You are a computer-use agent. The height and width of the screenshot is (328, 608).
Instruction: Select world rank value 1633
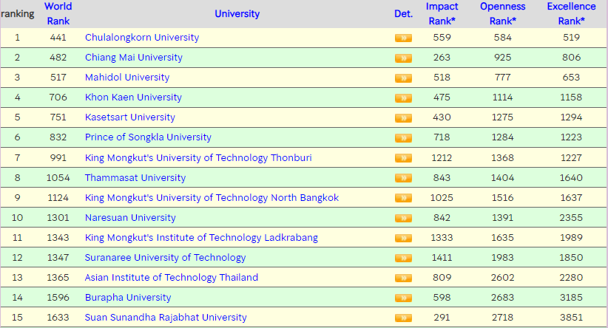pyautogui.click(x=58, y=318)
